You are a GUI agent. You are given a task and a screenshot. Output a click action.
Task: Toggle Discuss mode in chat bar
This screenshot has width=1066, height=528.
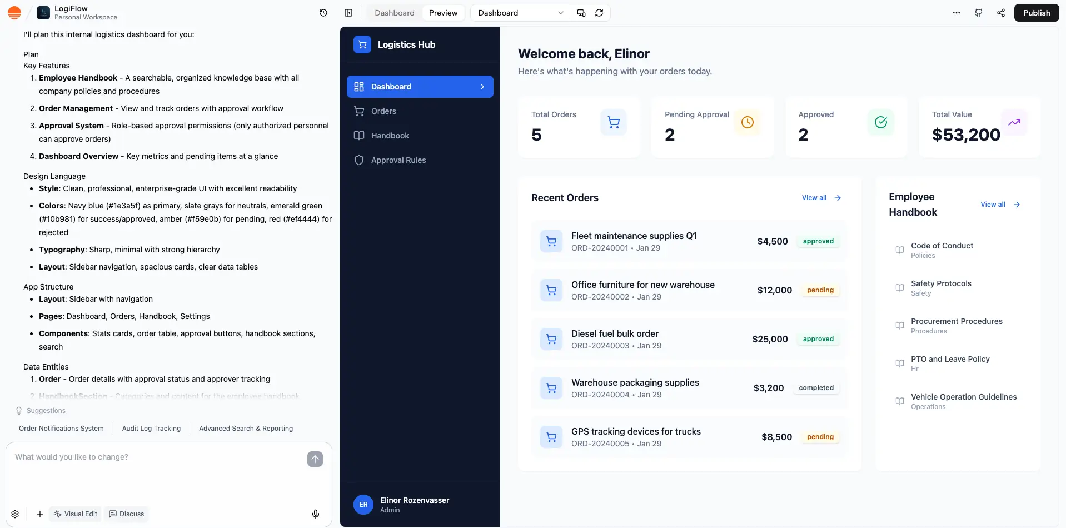tap(126, 514)
